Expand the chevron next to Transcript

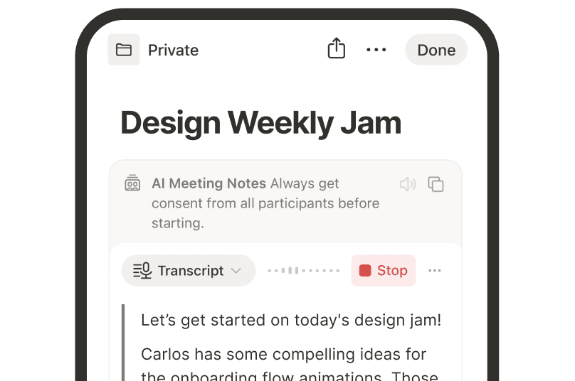pyautogui.click(x=236, y=271)
